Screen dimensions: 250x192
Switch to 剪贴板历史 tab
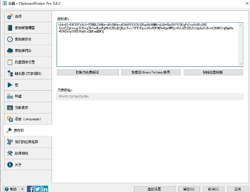click(x=28, y=39)
